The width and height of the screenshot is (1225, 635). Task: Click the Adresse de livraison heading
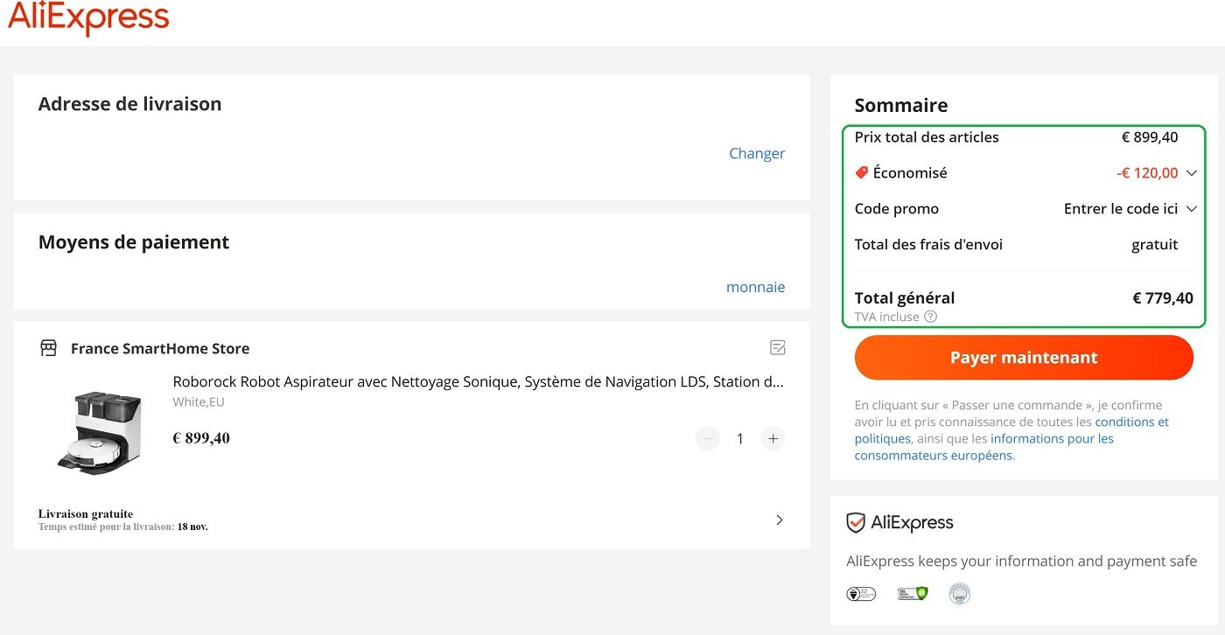129,104
